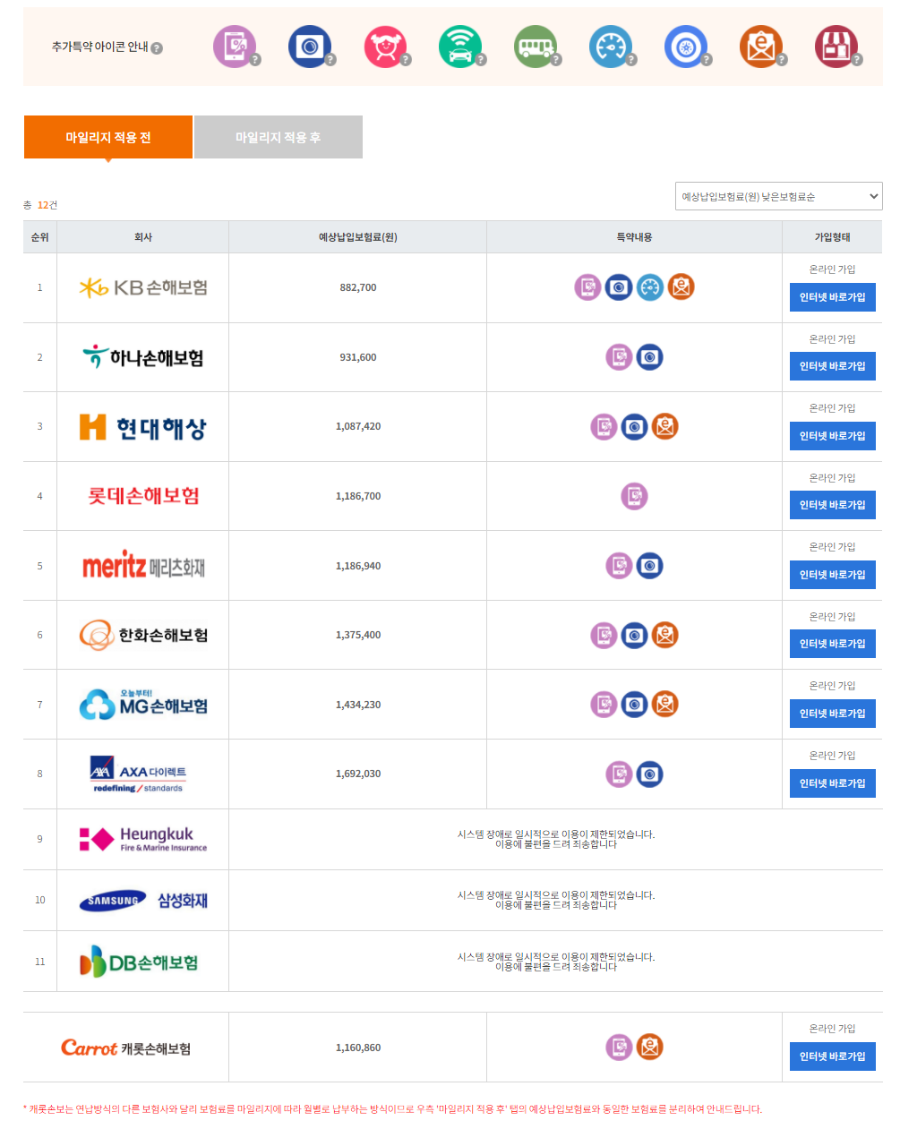Screen dimensions: 900x1129
Task: Click the blackbox camera icon in the MG손해보험 row
Action: point(634,705)
